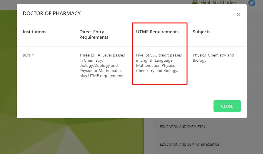Select the BENIN institution cell
This screenshot has height=154, width=263.
(28, 55)
